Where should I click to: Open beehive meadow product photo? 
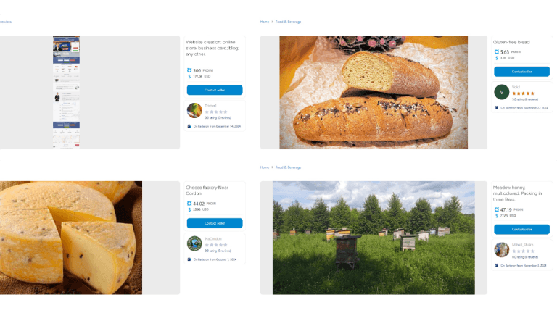[x=374, y=238]
